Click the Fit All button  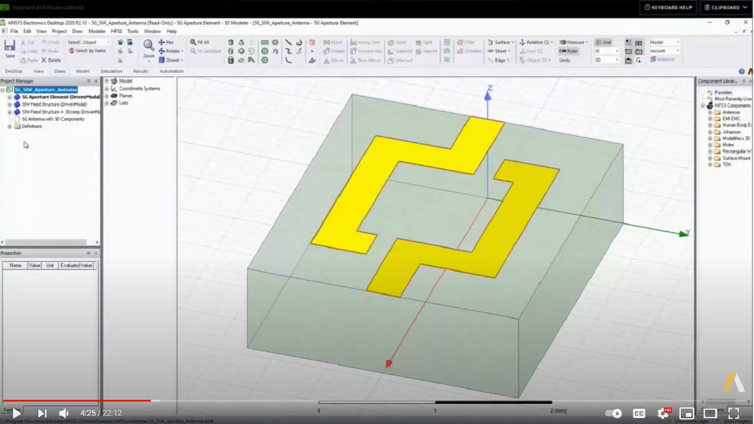pyautogui.click(x=199, y=42)
